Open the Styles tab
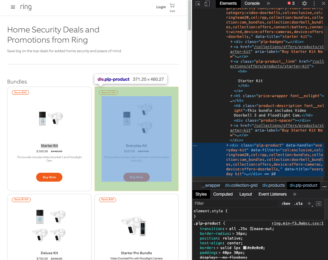328x260 pixels. click(201, 194)
